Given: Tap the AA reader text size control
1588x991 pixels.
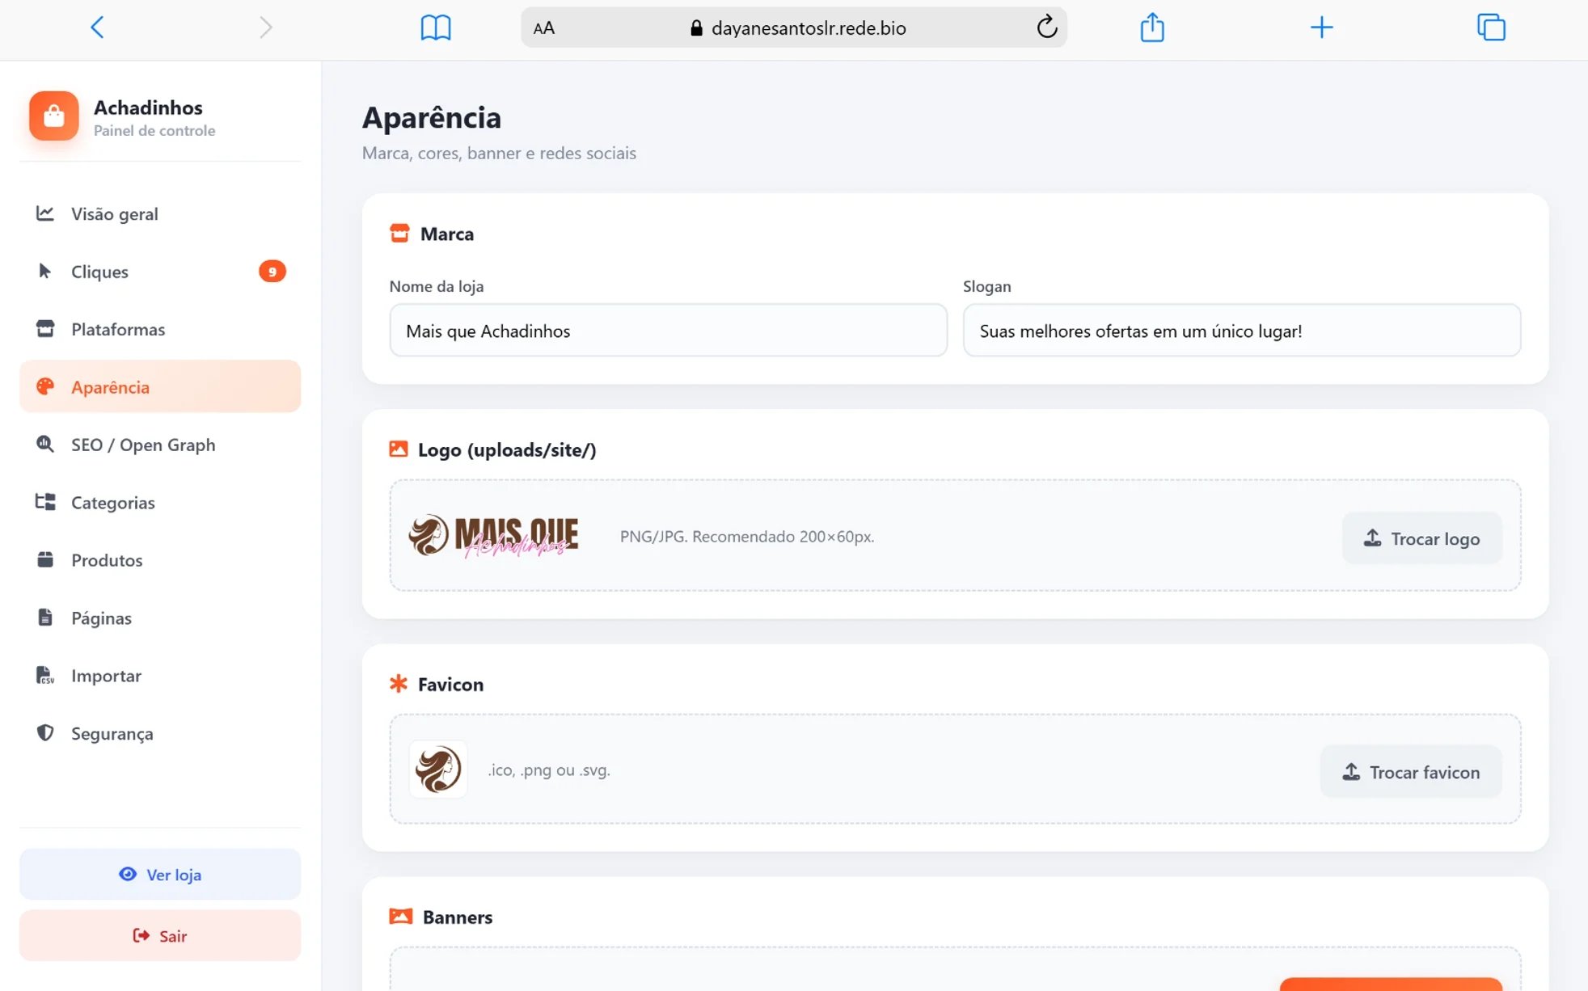Looking at the screenshot, I should tap(544, 28).
